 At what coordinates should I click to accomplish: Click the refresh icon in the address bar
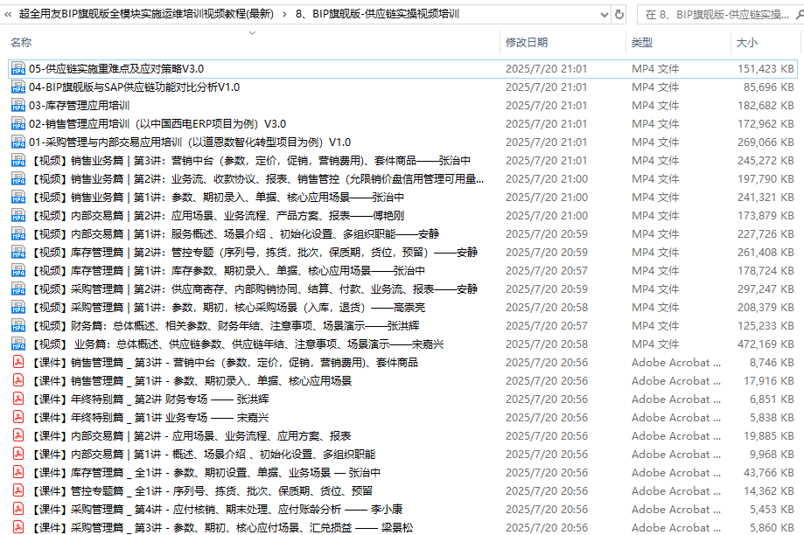[x=620, y=13]
